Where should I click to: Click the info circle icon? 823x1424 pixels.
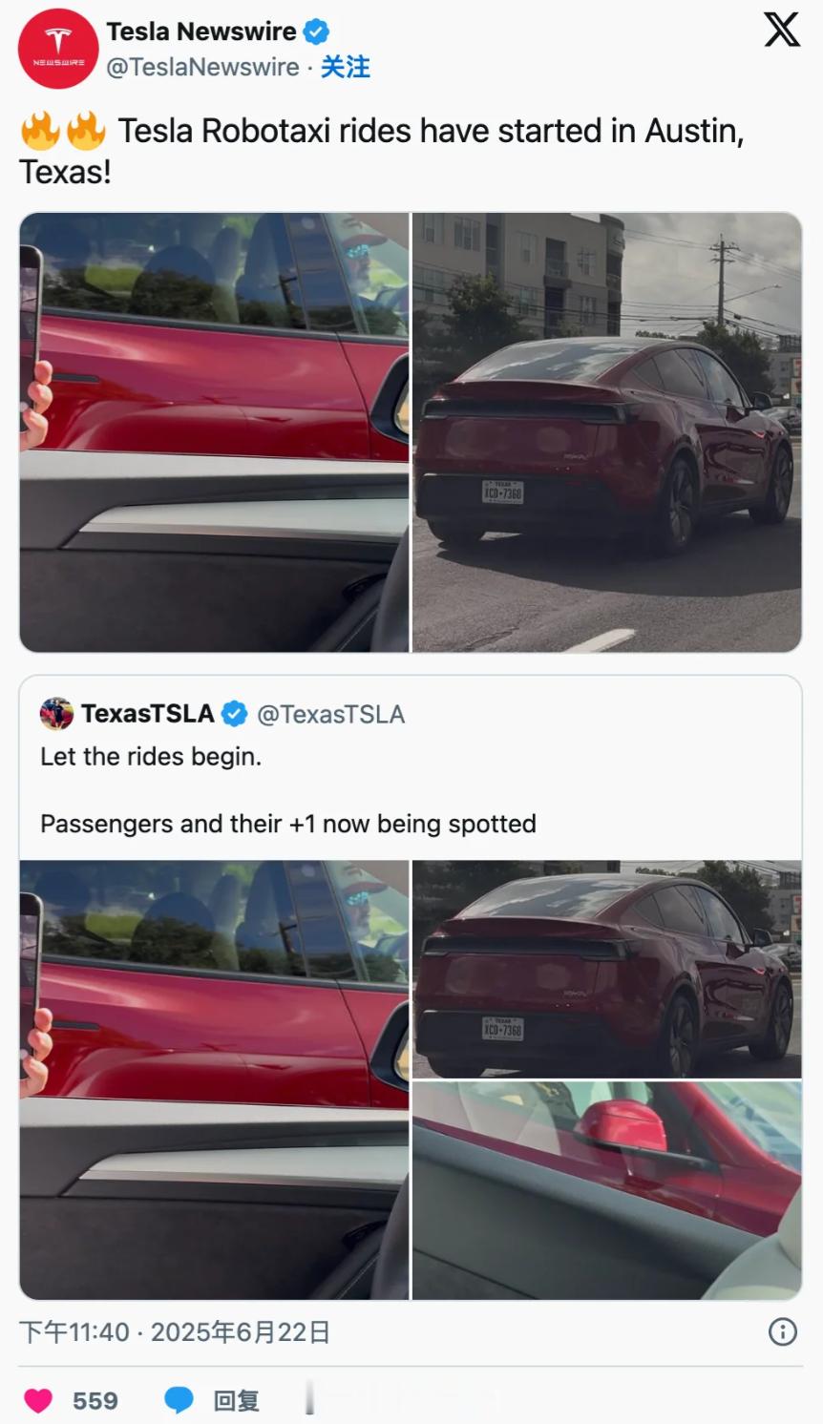[783, 1331]
